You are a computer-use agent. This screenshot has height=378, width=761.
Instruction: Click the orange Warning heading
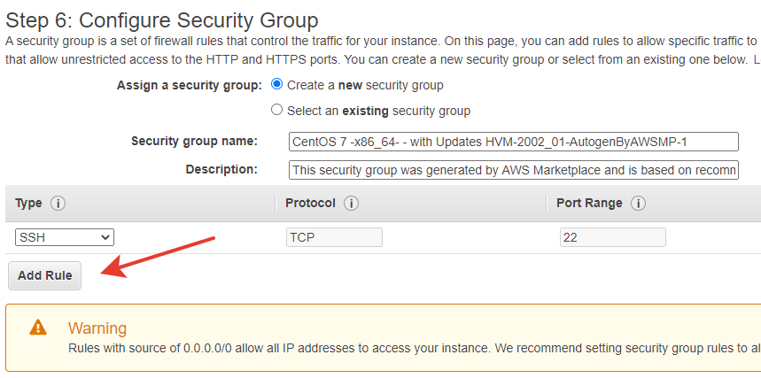tap(97, 328)
